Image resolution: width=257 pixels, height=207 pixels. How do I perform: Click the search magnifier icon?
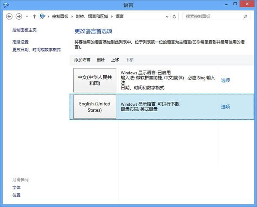point(245,16)
